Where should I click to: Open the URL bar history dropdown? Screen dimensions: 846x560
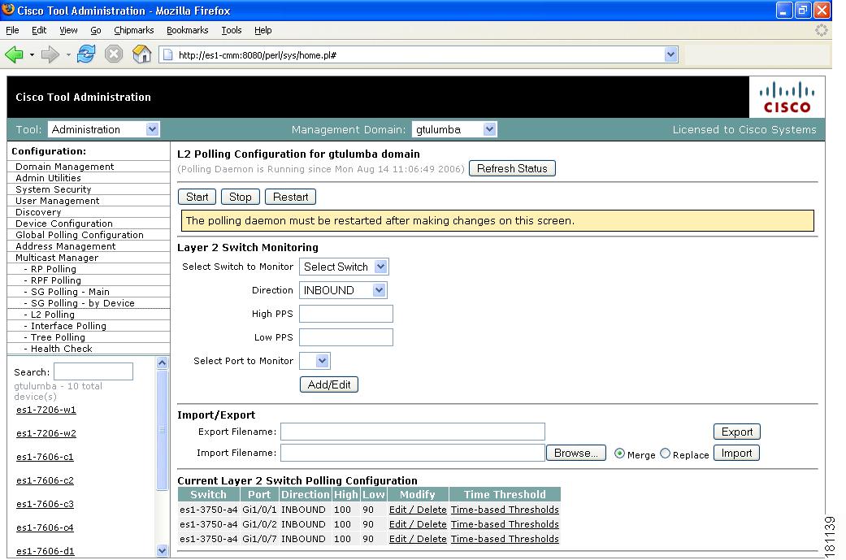click(670, 54)
